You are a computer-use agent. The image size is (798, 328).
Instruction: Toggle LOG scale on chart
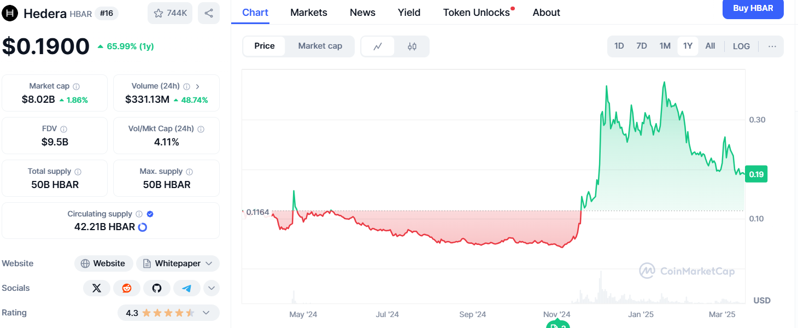[742, 46]
